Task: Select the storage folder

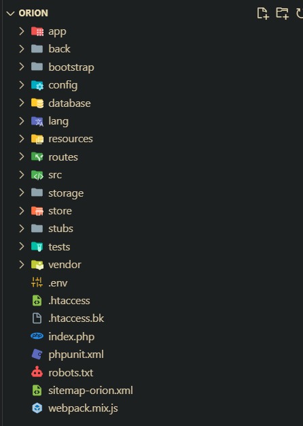Action: (x=66, y=193)
